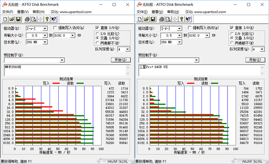Open 总长度 256 MB dropdown in left window

click(x=45, y=42)
